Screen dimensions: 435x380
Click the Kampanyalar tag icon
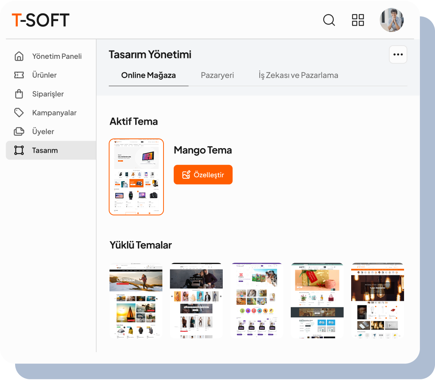pyautogui.click(x=19, y=113)
